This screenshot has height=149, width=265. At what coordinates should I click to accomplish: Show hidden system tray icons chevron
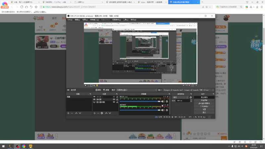coord(229,146)
